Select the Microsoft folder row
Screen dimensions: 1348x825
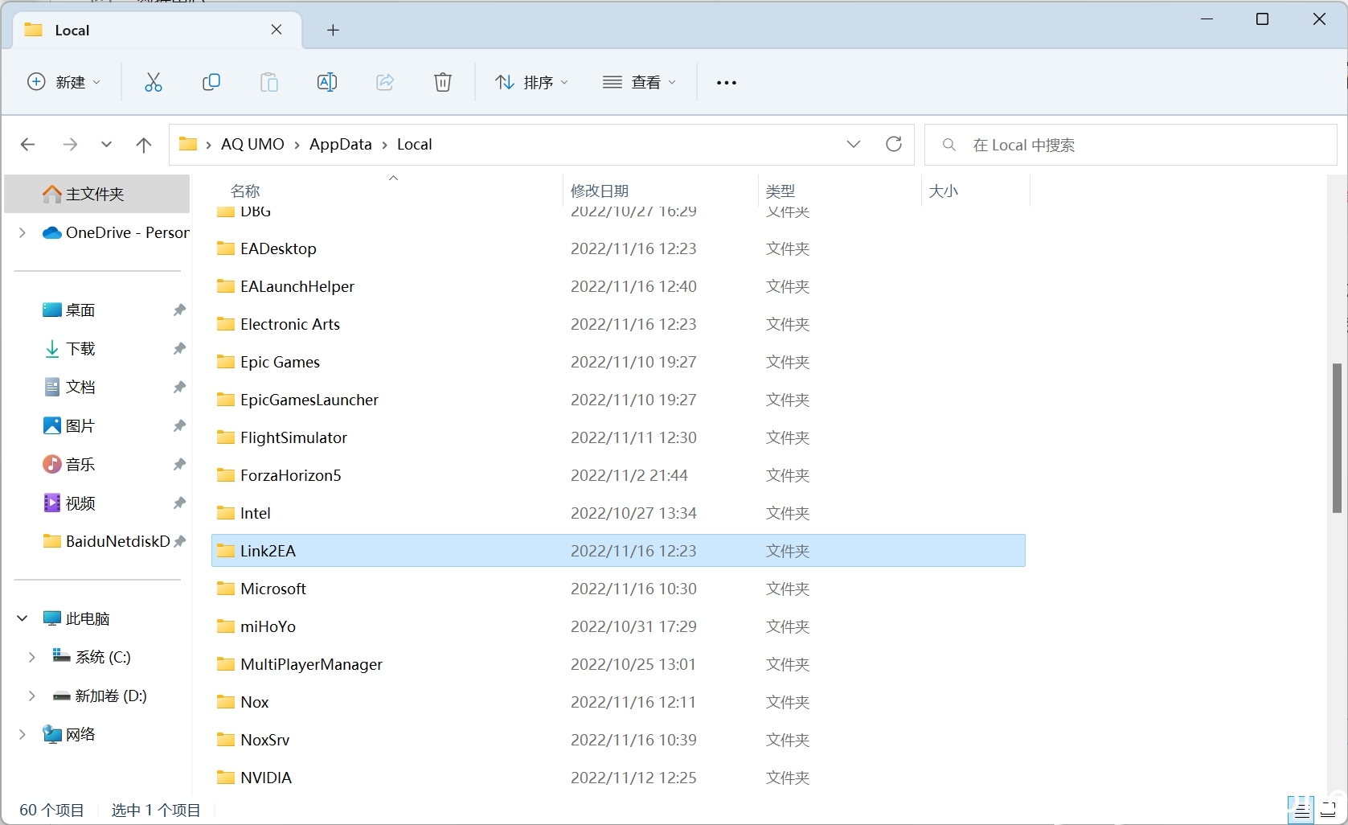[x=618, y=589]
